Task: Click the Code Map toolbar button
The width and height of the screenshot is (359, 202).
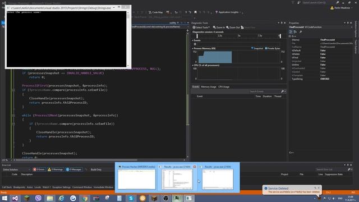Action: [156, 12]
